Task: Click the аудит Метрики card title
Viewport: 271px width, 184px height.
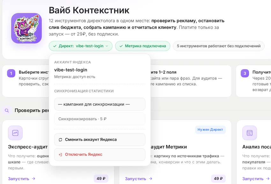Action: click(169, 147)
